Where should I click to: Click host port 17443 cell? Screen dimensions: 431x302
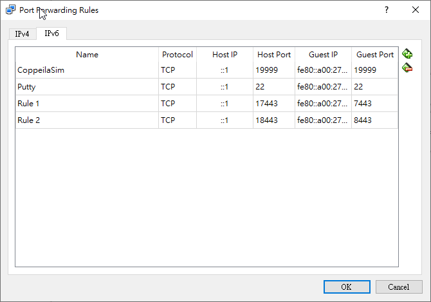coord(273,103)
